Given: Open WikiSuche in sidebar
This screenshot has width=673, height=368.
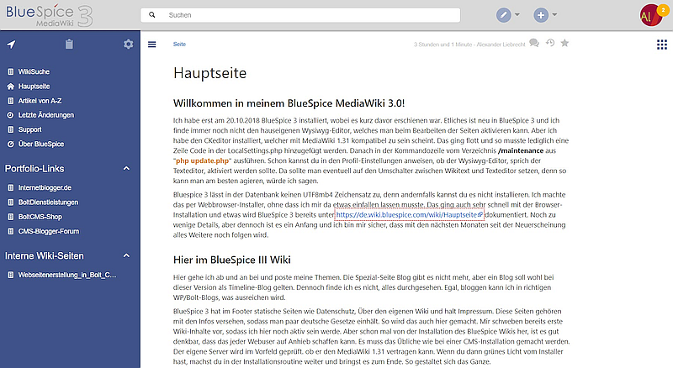Looking at the screenshot, I should [x=34, y=71].
